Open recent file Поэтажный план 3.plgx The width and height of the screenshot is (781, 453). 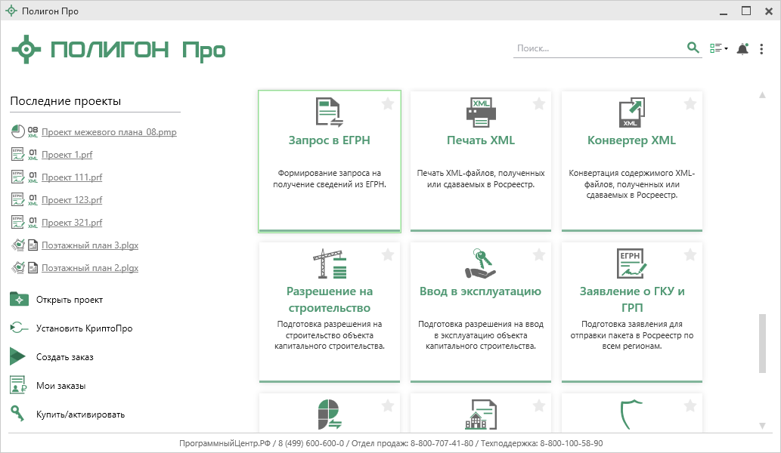(89, 245)
